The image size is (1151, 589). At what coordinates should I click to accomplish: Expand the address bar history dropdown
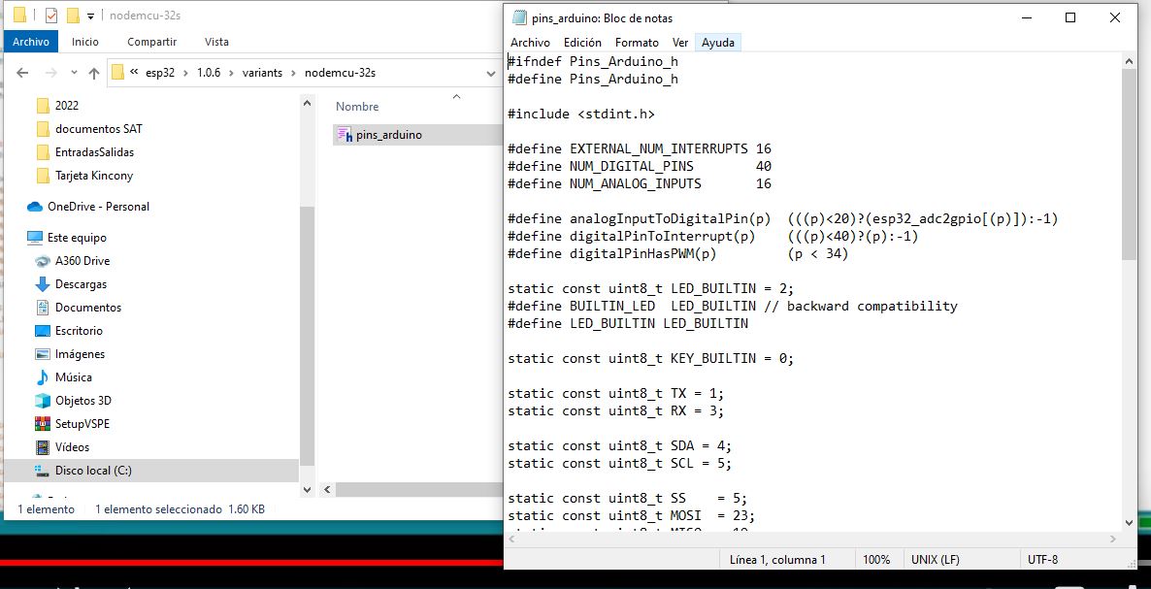[490, 73]
